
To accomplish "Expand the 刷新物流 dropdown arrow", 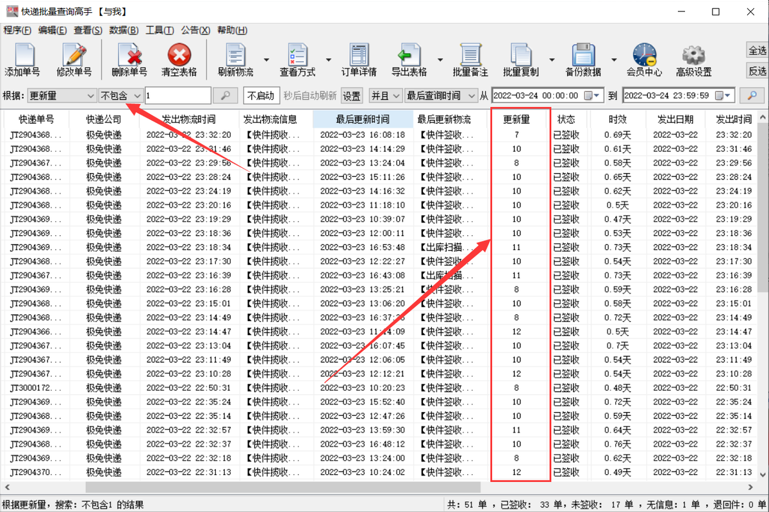I will tap(265, 60).
